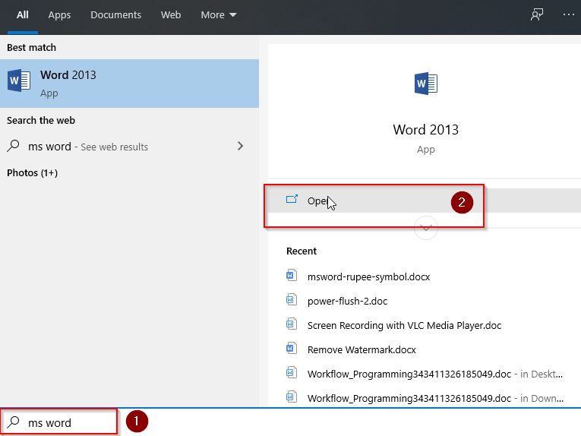The height and width of the screenshot is (436, 581).
Task: Click the magnifier icon beside web result
Action: (x=14, y=147)
